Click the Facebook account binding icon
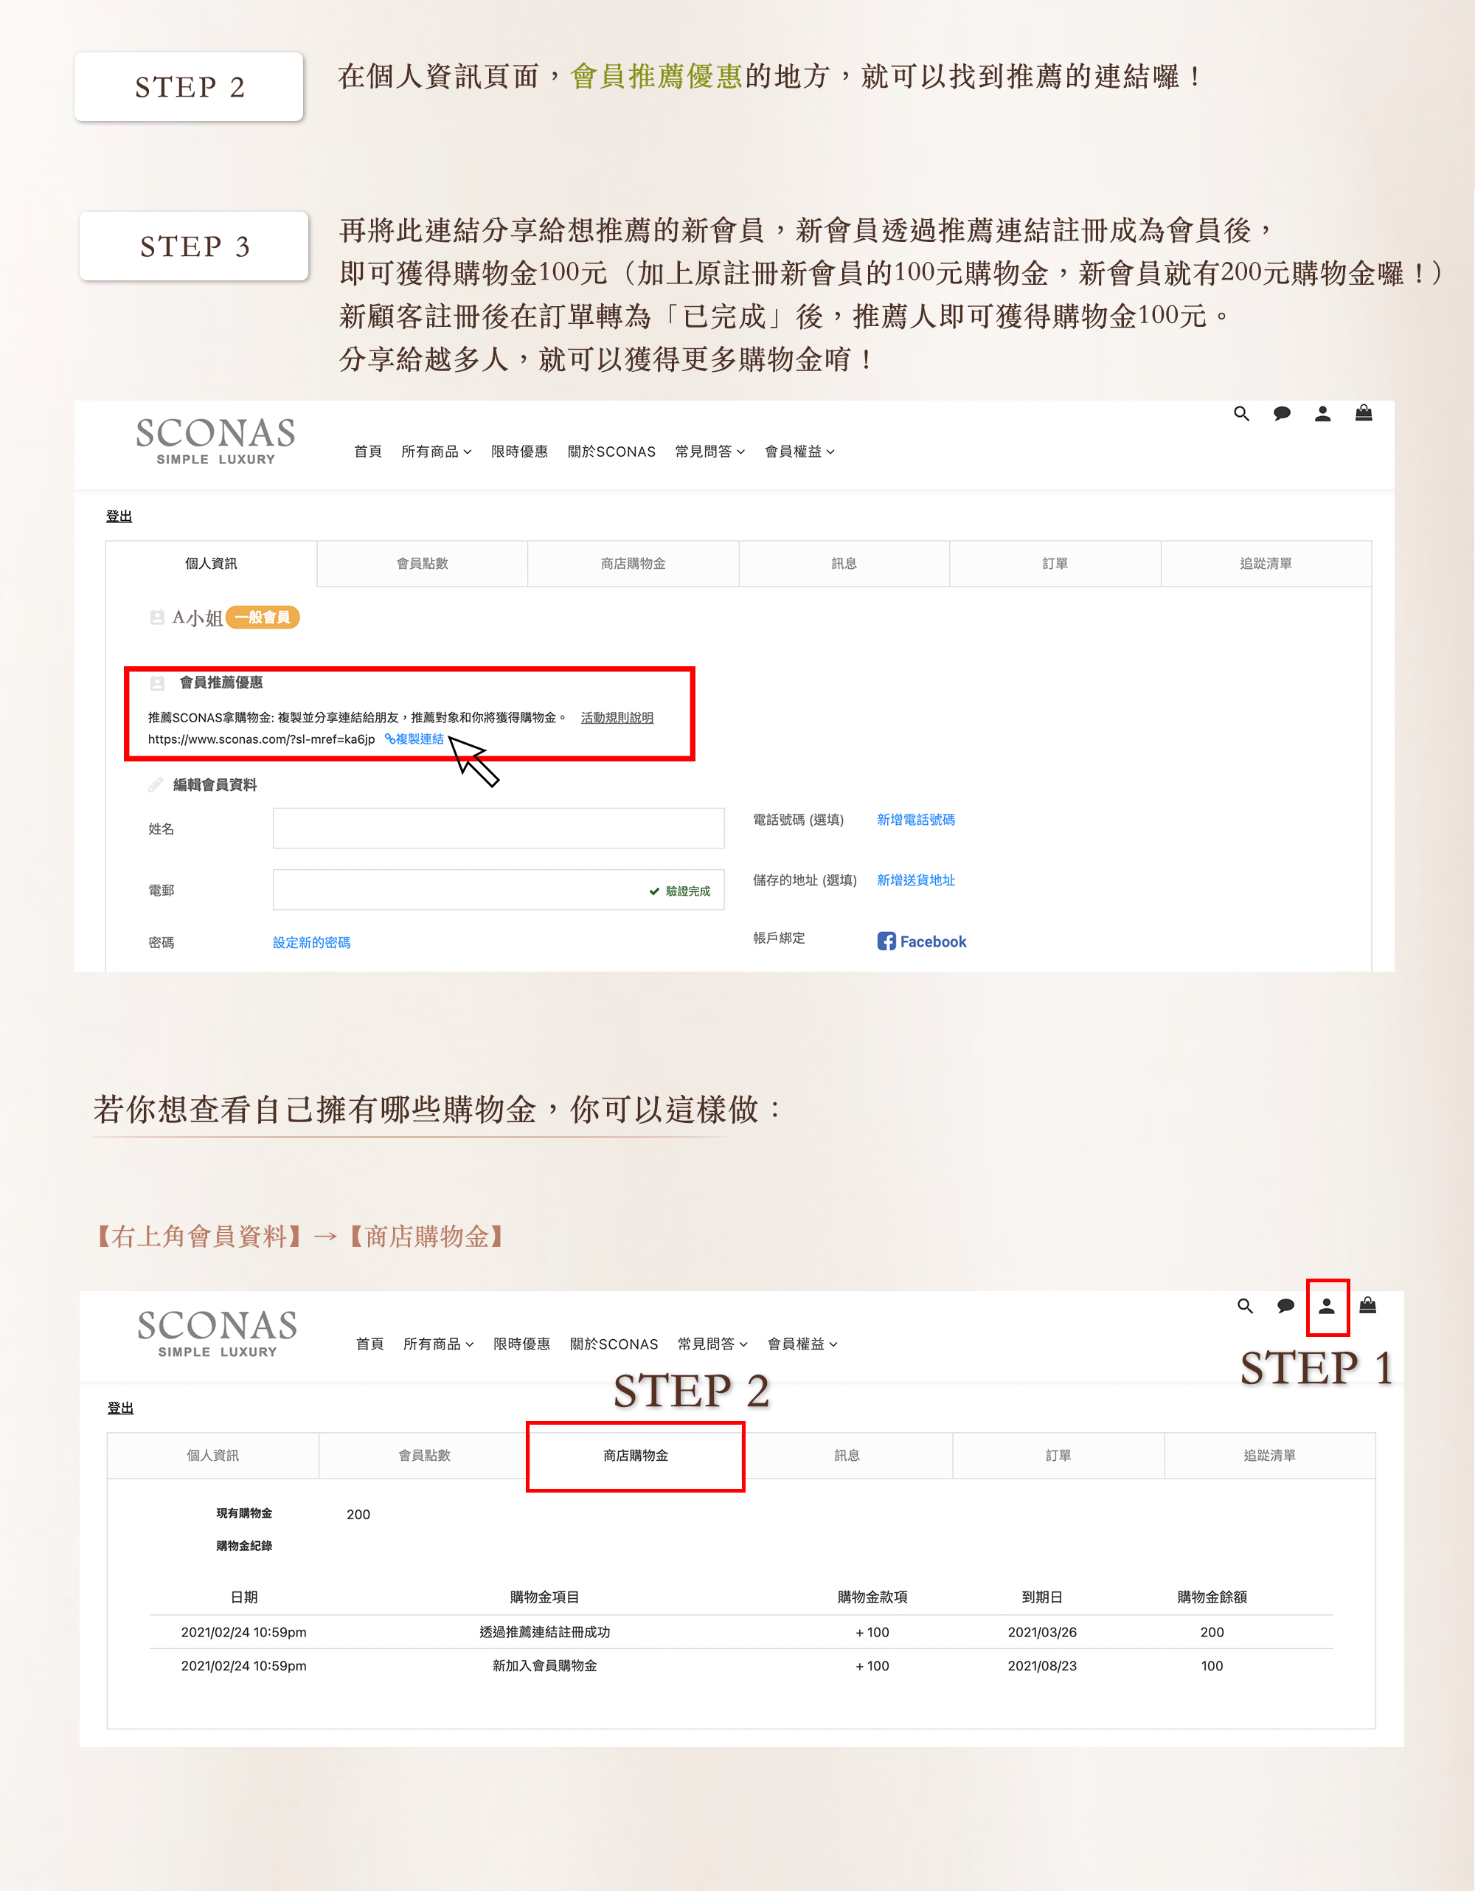 (886, 941)
